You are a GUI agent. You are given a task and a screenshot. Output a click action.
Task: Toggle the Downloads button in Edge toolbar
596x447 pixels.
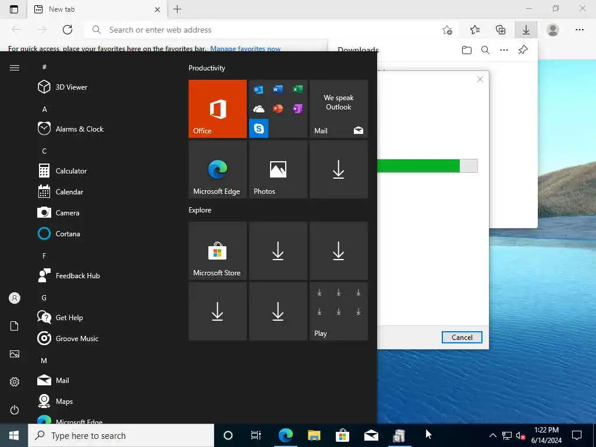pyautogui.click(x=526, y=30)
